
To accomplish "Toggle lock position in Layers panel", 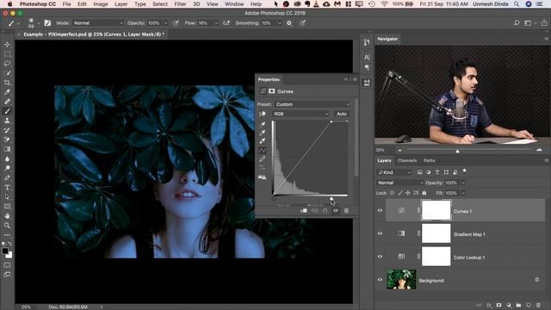I will (408, 193).
